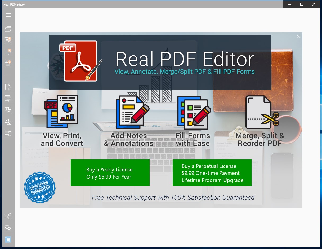
Task: Select the page edit pencil icon
Action: pos(8,87)
